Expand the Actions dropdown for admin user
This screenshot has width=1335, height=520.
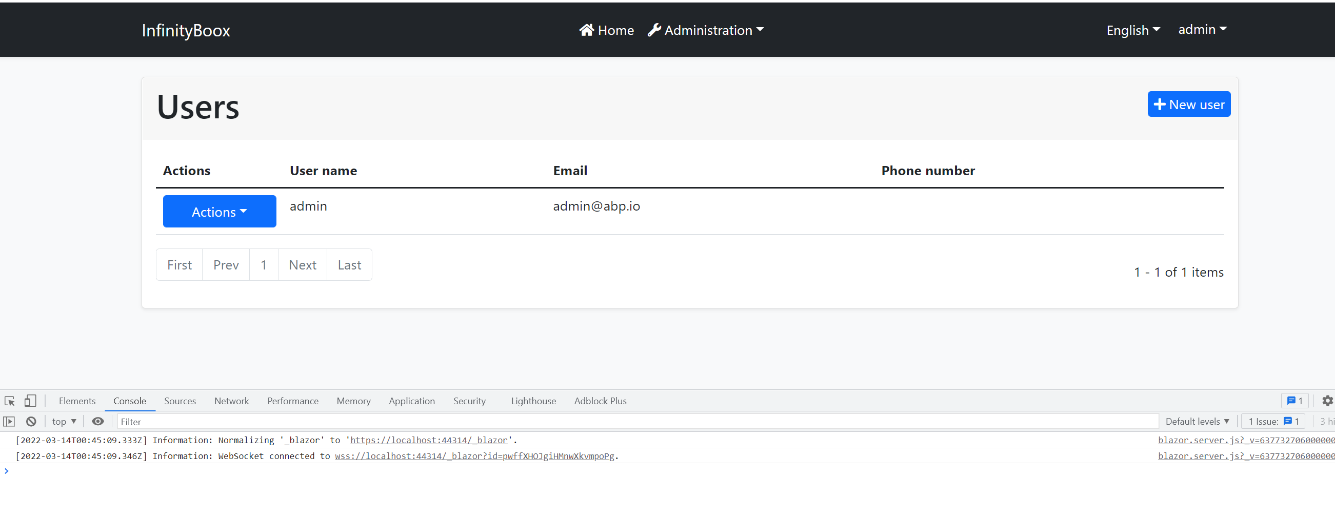click(x=219, y=211)
